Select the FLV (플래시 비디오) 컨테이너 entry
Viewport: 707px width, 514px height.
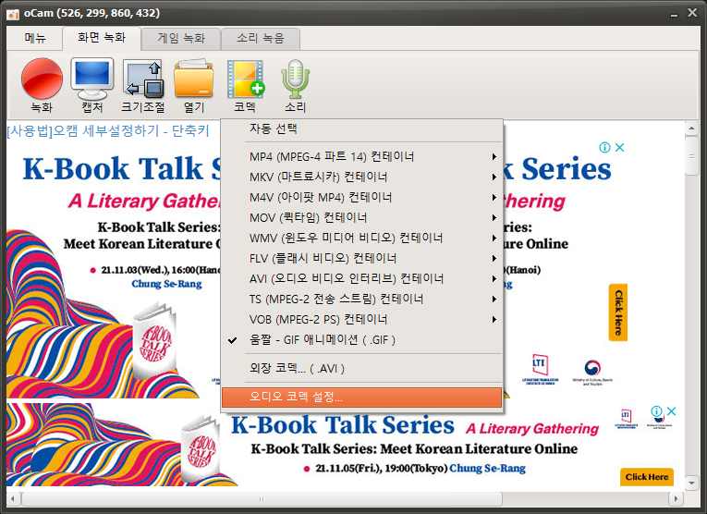pyautogui.click(x=361, y=258)
